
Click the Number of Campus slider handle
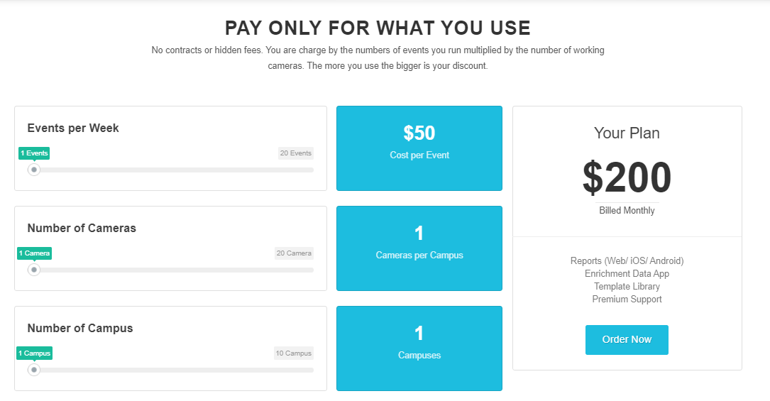coord(34,370)
